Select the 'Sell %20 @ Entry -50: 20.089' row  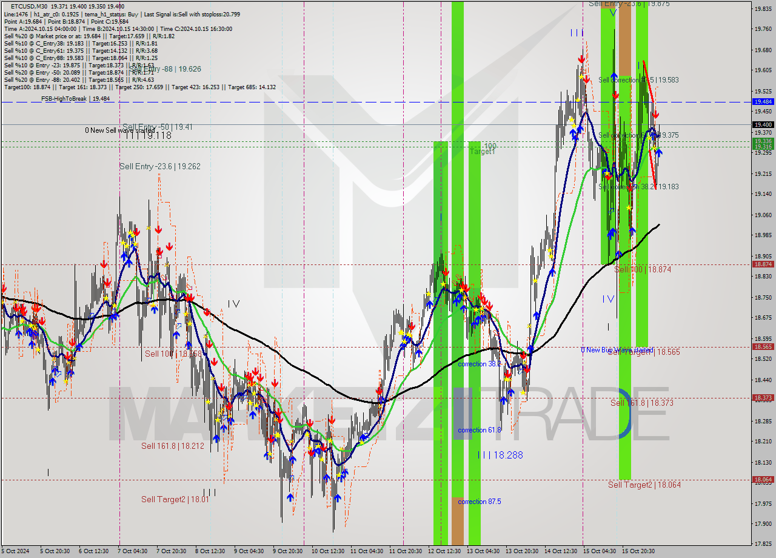[x=79, y=72]
